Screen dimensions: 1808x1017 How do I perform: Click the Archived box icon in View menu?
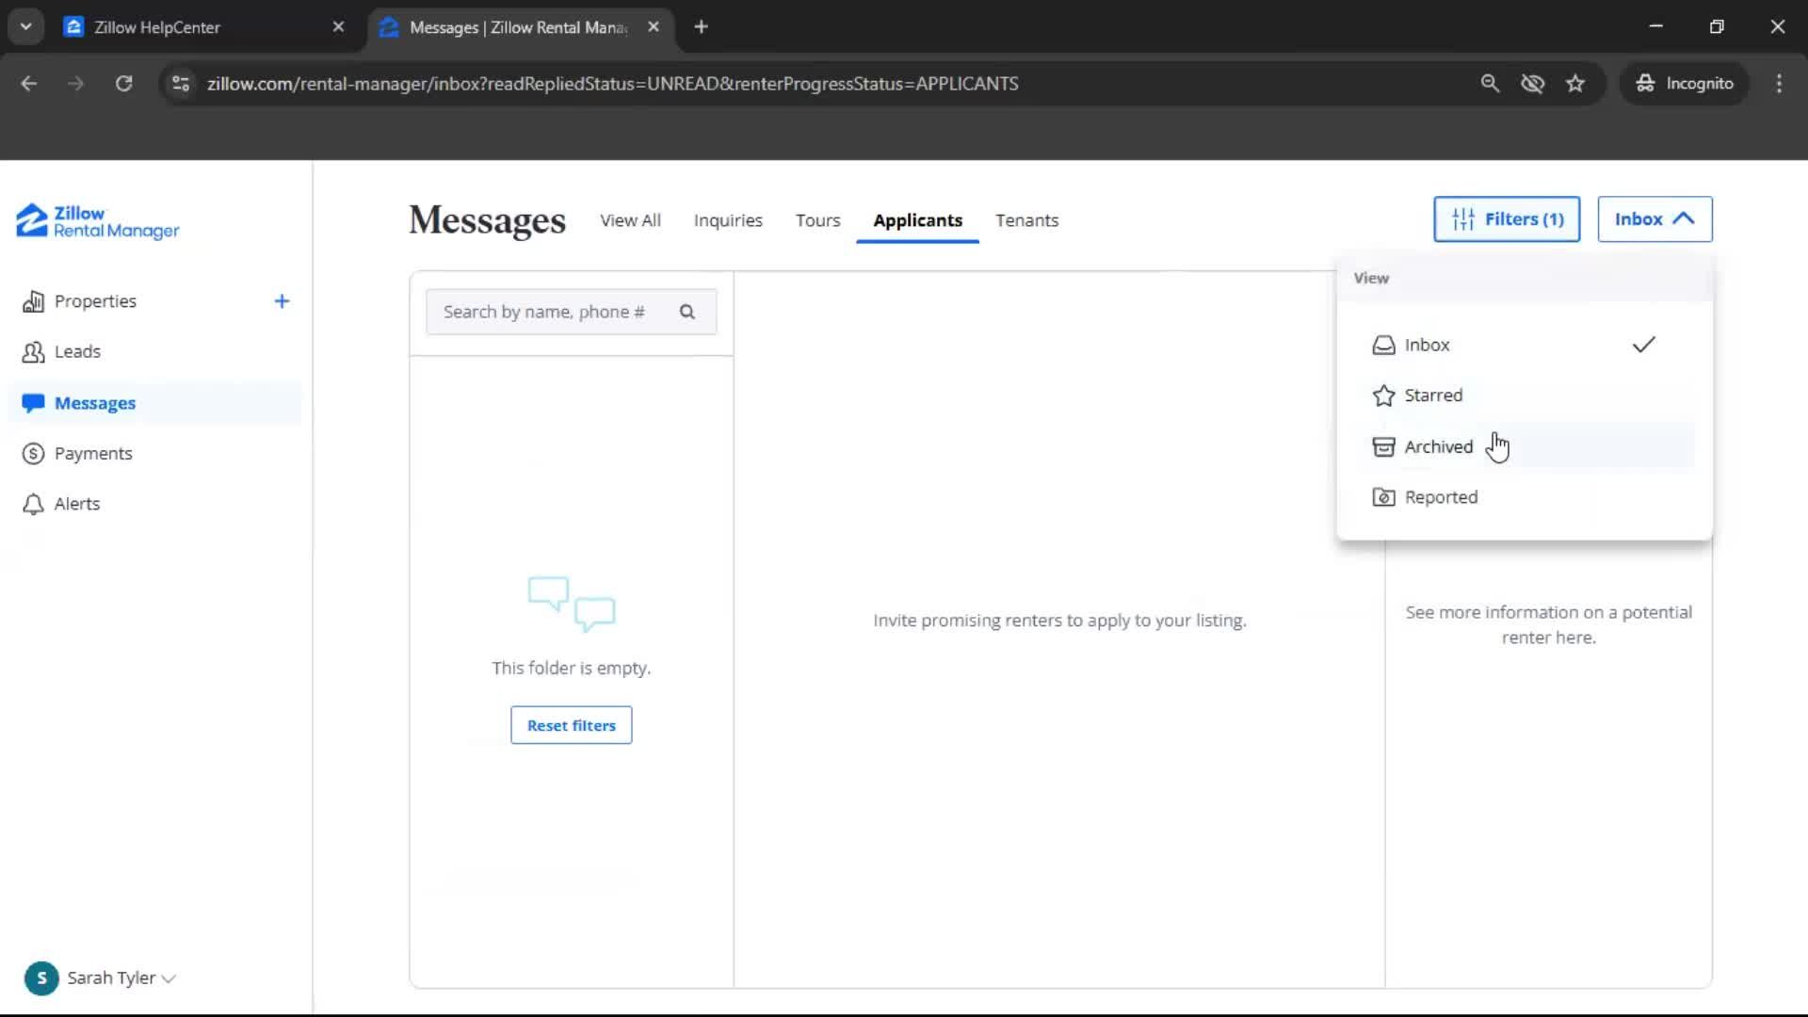click(1383, 446)
